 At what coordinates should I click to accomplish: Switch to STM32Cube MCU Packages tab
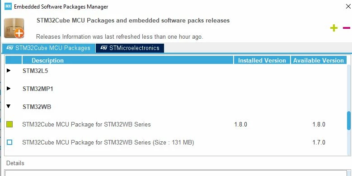click(48, 48)
